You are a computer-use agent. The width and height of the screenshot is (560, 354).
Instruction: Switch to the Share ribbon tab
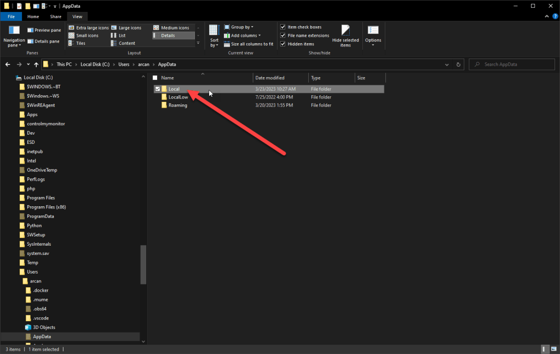[55, 17]
